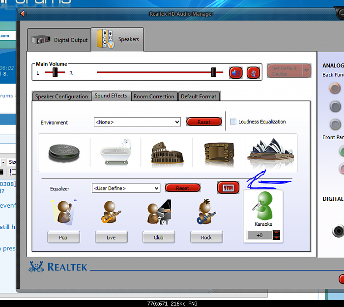Select the Pop singer icon
This screenshot has width=344, height=307.
click(x=63, y=212)
